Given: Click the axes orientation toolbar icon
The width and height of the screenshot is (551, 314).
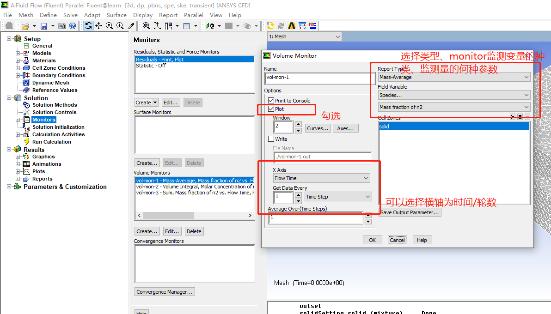Looking at the screenshot, I should tap(157, 26).
